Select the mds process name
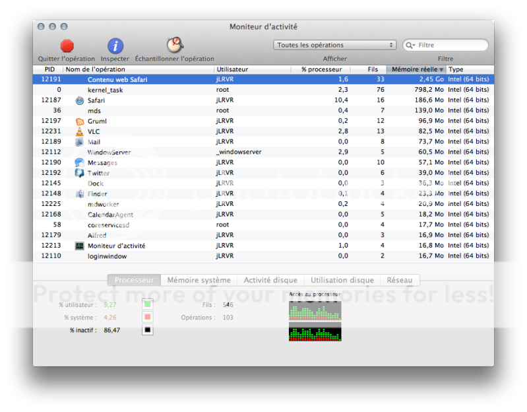527x412 pixels. pos(94,111)
